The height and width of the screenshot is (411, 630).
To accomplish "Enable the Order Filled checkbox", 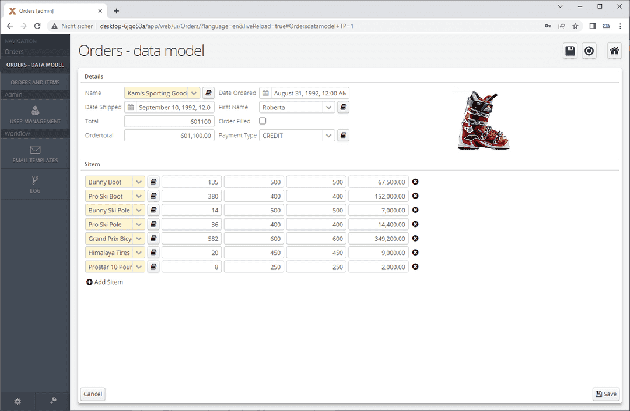I will tap(262, 121).
